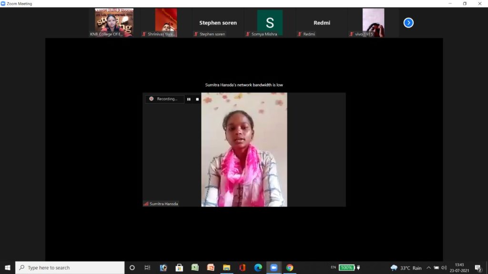Select the vivo 1915 participant tile
488x274 pixels.
coord(373,22)
